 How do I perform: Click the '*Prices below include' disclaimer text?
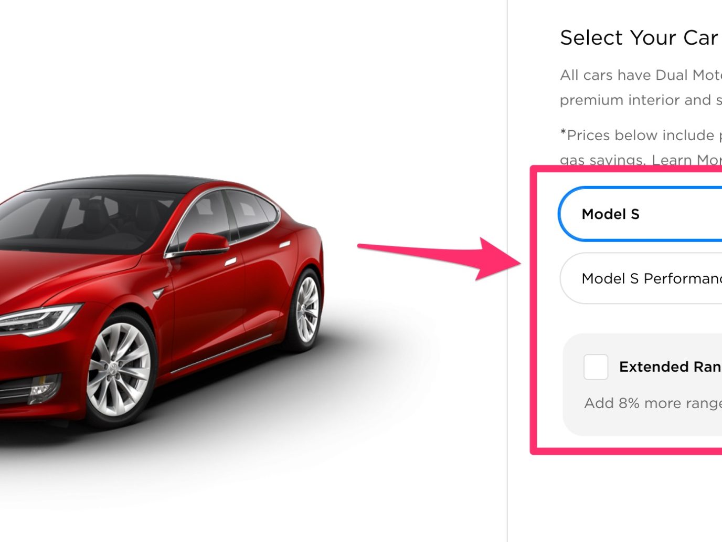click(641, 148)
